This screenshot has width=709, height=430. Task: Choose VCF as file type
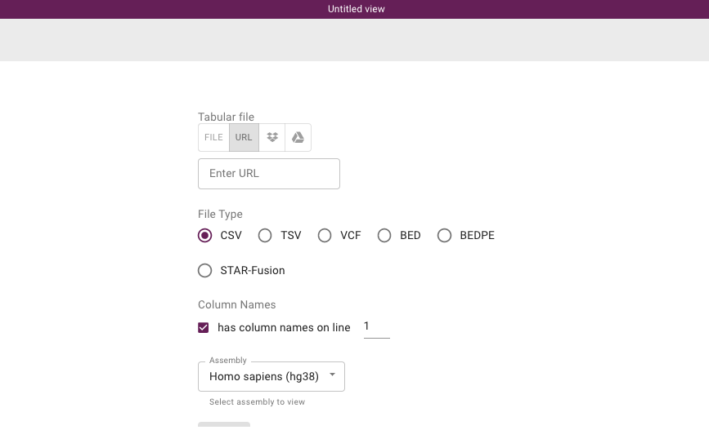coord(325,236)
